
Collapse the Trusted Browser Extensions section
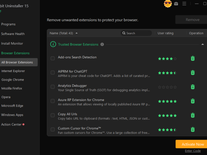coord(203,44)
